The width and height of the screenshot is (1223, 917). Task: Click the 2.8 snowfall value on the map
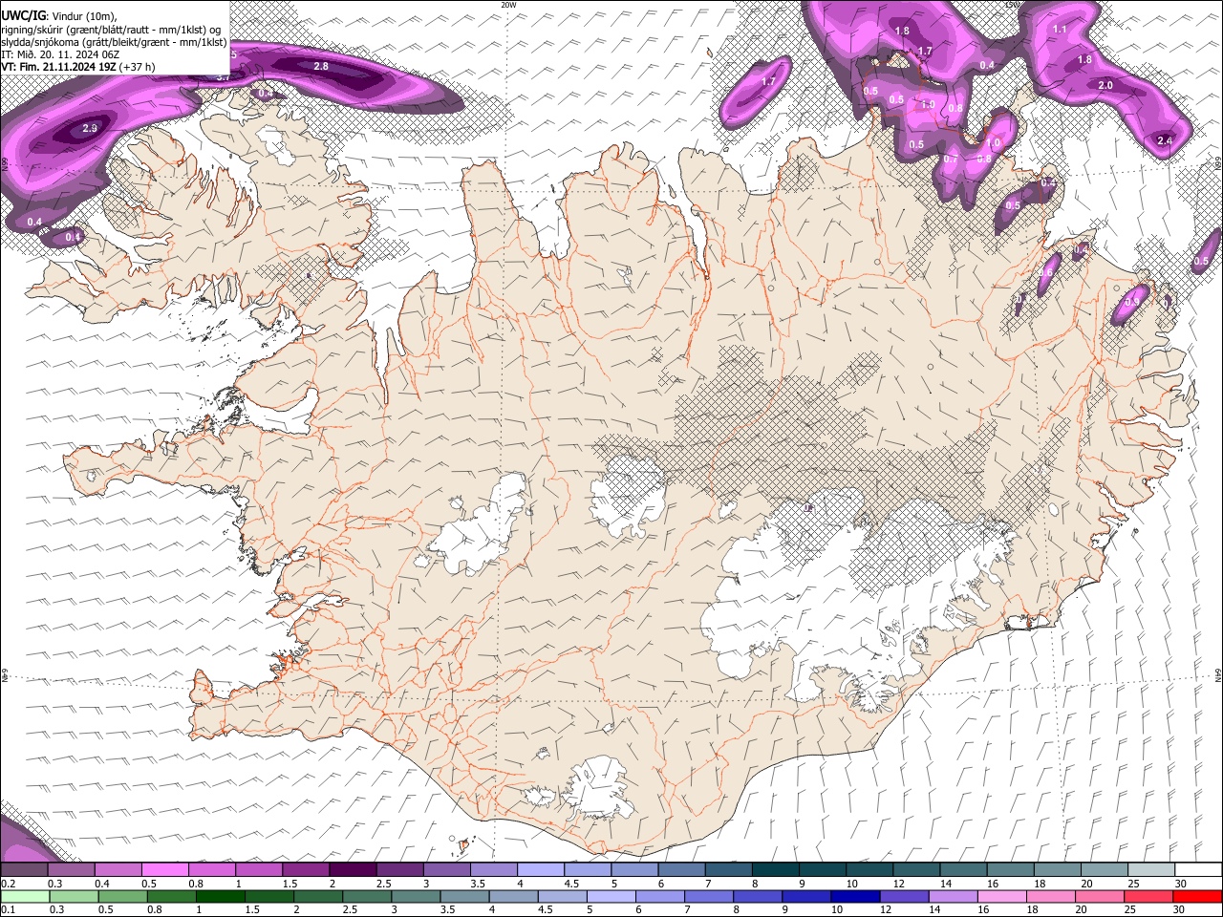321,66
